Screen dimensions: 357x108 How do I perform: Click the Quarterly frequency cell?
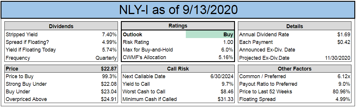tap(106, 58)
